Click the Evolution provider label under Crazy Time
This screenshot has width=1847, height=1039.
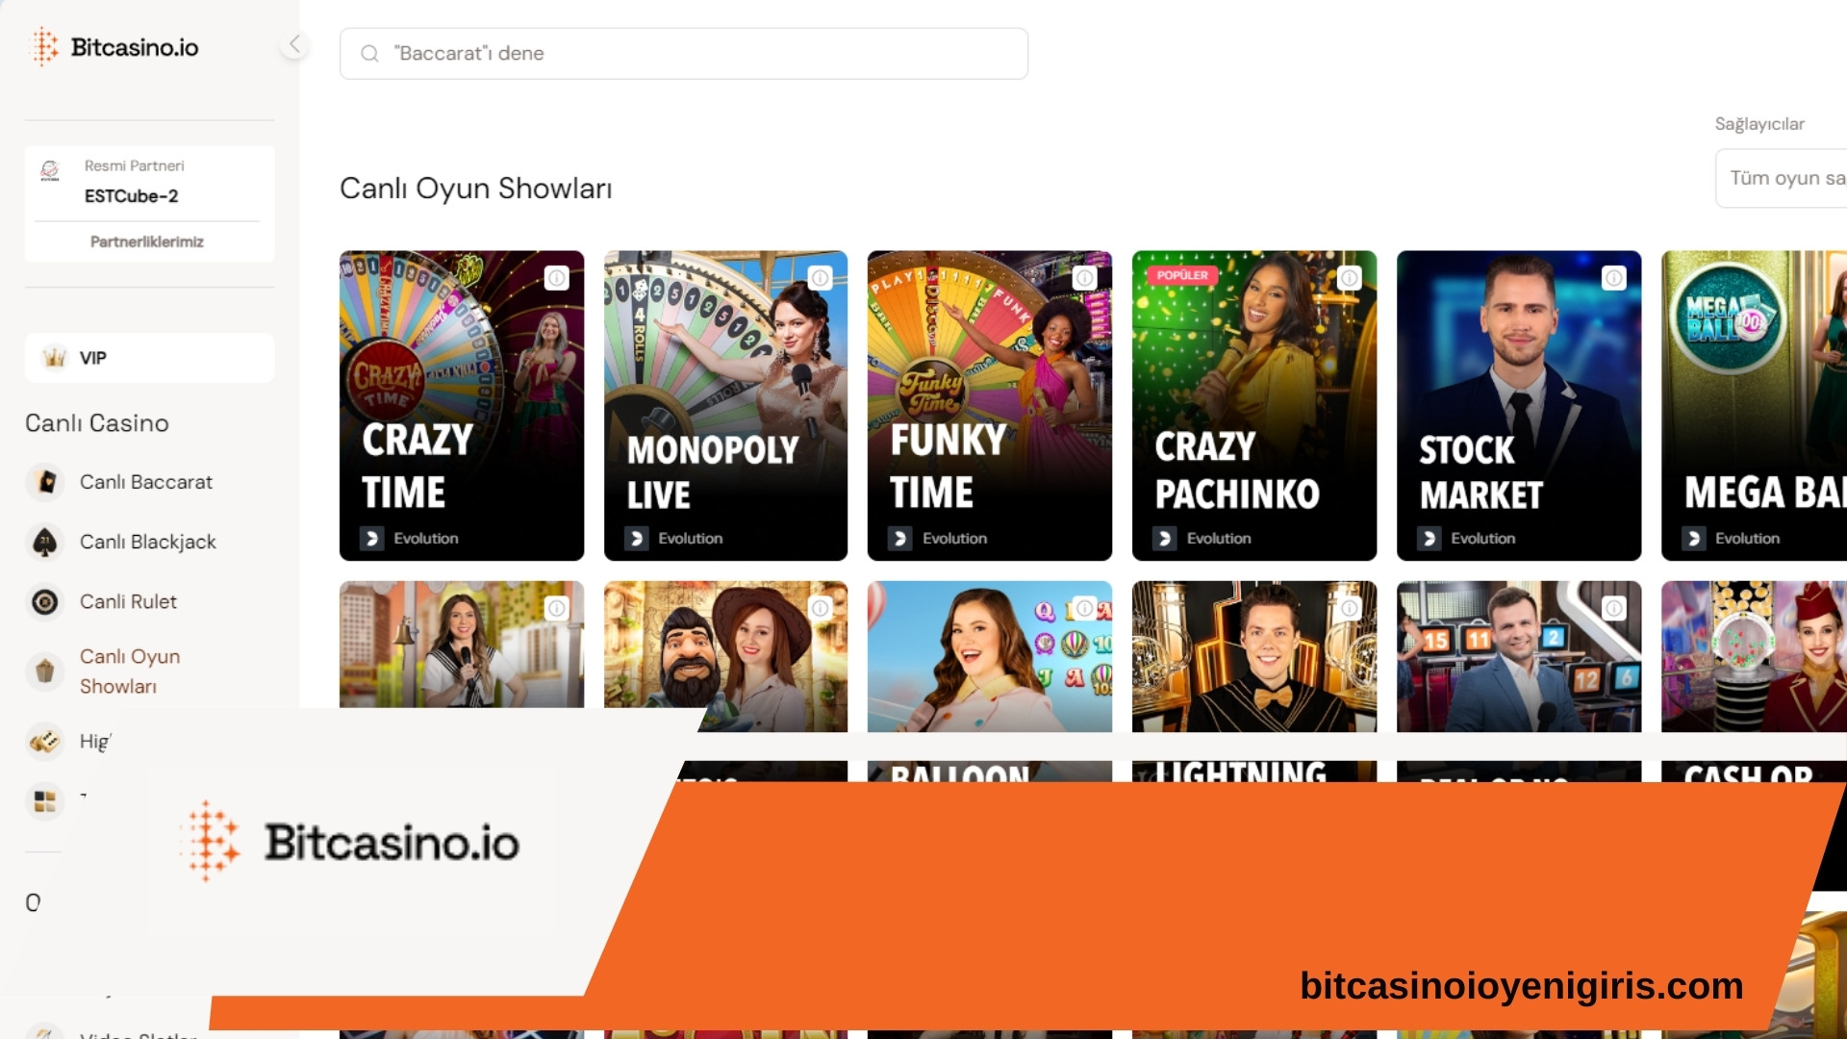point(426,539)
